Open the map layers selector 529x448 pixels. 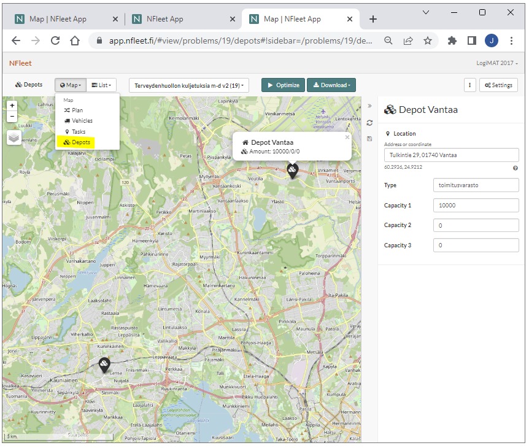click(14, 137)
